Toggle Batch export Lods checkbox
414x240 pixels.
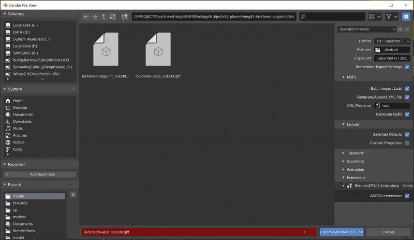(407, 89)
